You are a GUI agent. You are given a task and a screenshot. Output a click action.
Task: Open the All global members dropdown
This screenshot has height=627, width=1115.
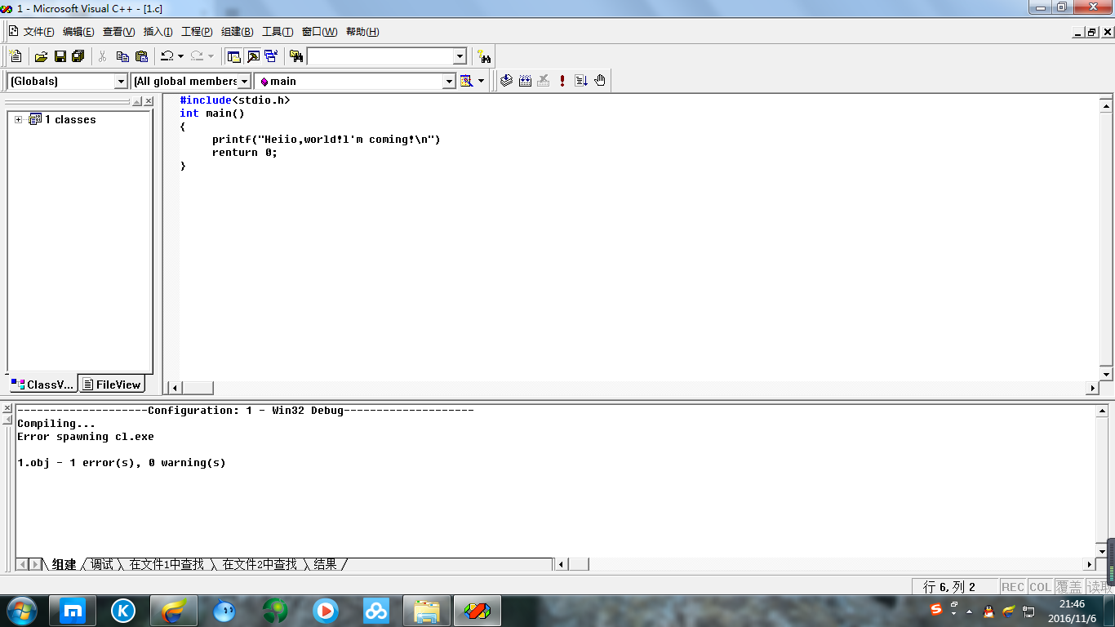(x=244, y=81)
